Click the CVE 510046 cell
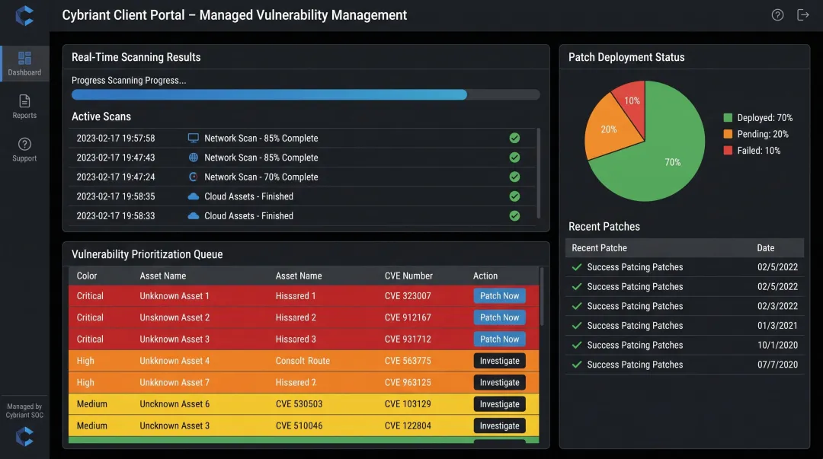Image resolution: width=823 pixels, height=459 pixels. point(299,426)
